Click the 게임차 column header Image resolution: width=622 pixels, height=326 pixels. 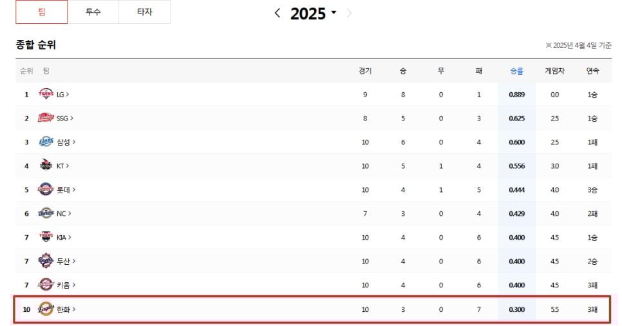[554, 71]
